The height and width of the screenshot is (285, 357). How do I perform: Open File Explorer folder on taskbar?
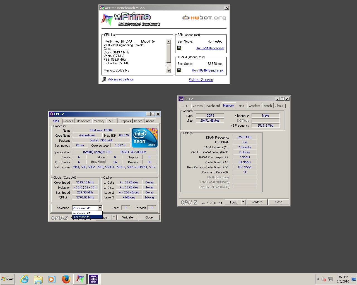38,279
